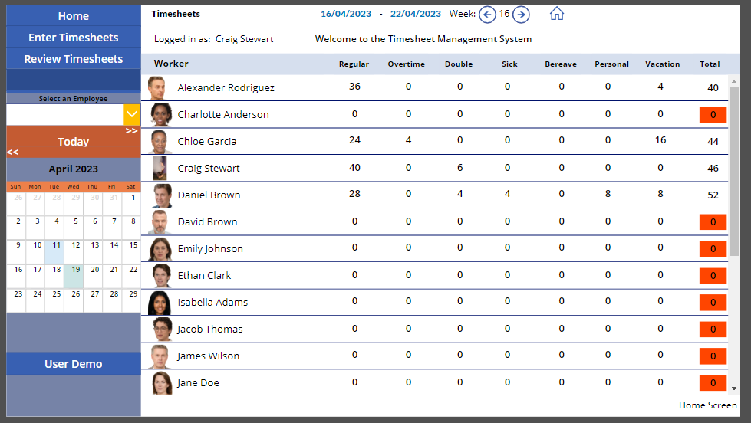The image size is (751, 423).
Task: Click the Worker column header
Action: point(171,64)
